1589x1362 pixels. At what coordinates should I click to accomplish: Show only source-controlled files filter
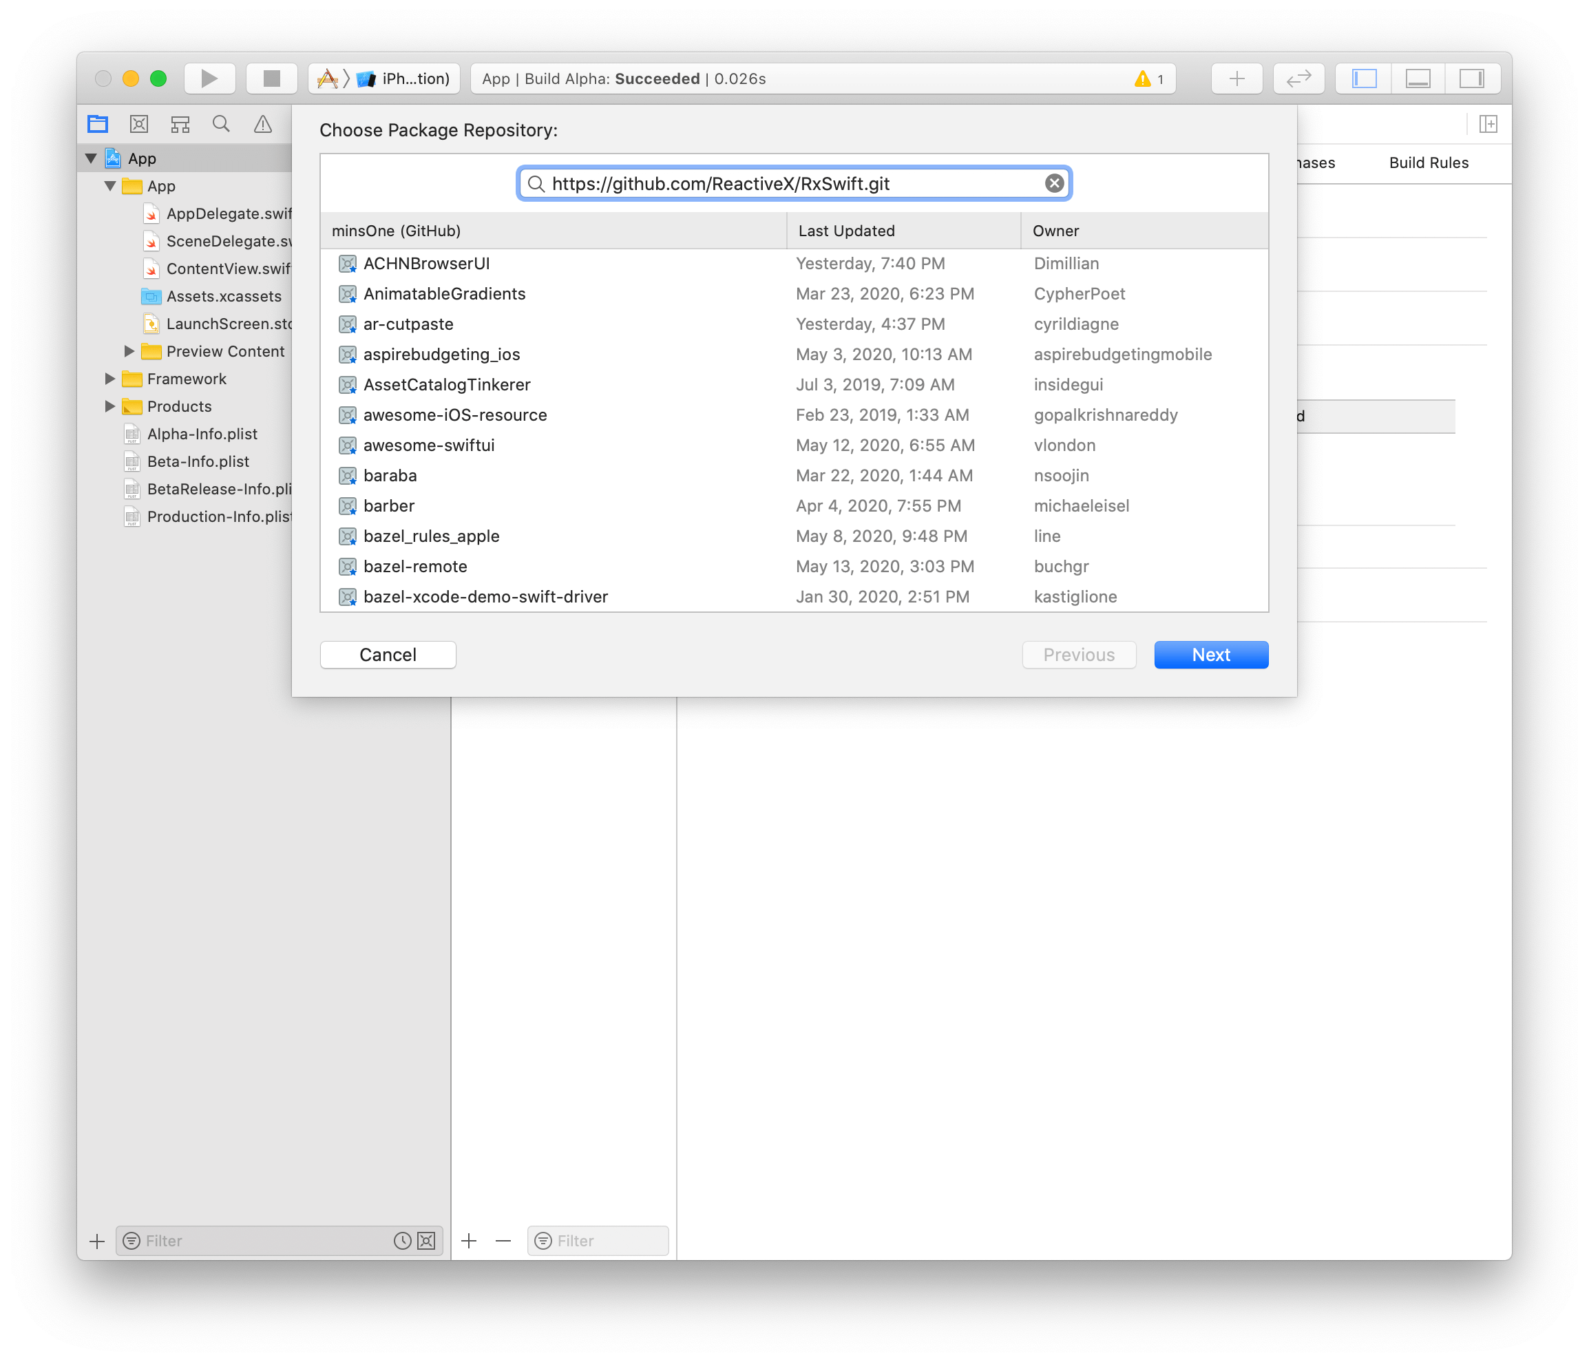tap(426, 1241)
